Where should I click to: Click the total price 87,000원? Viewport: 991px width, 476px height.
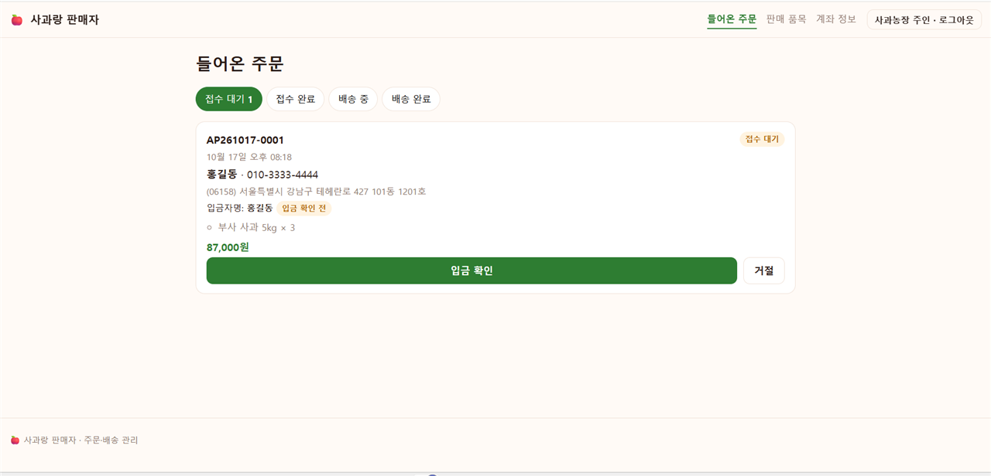click(x=228, y=247)
